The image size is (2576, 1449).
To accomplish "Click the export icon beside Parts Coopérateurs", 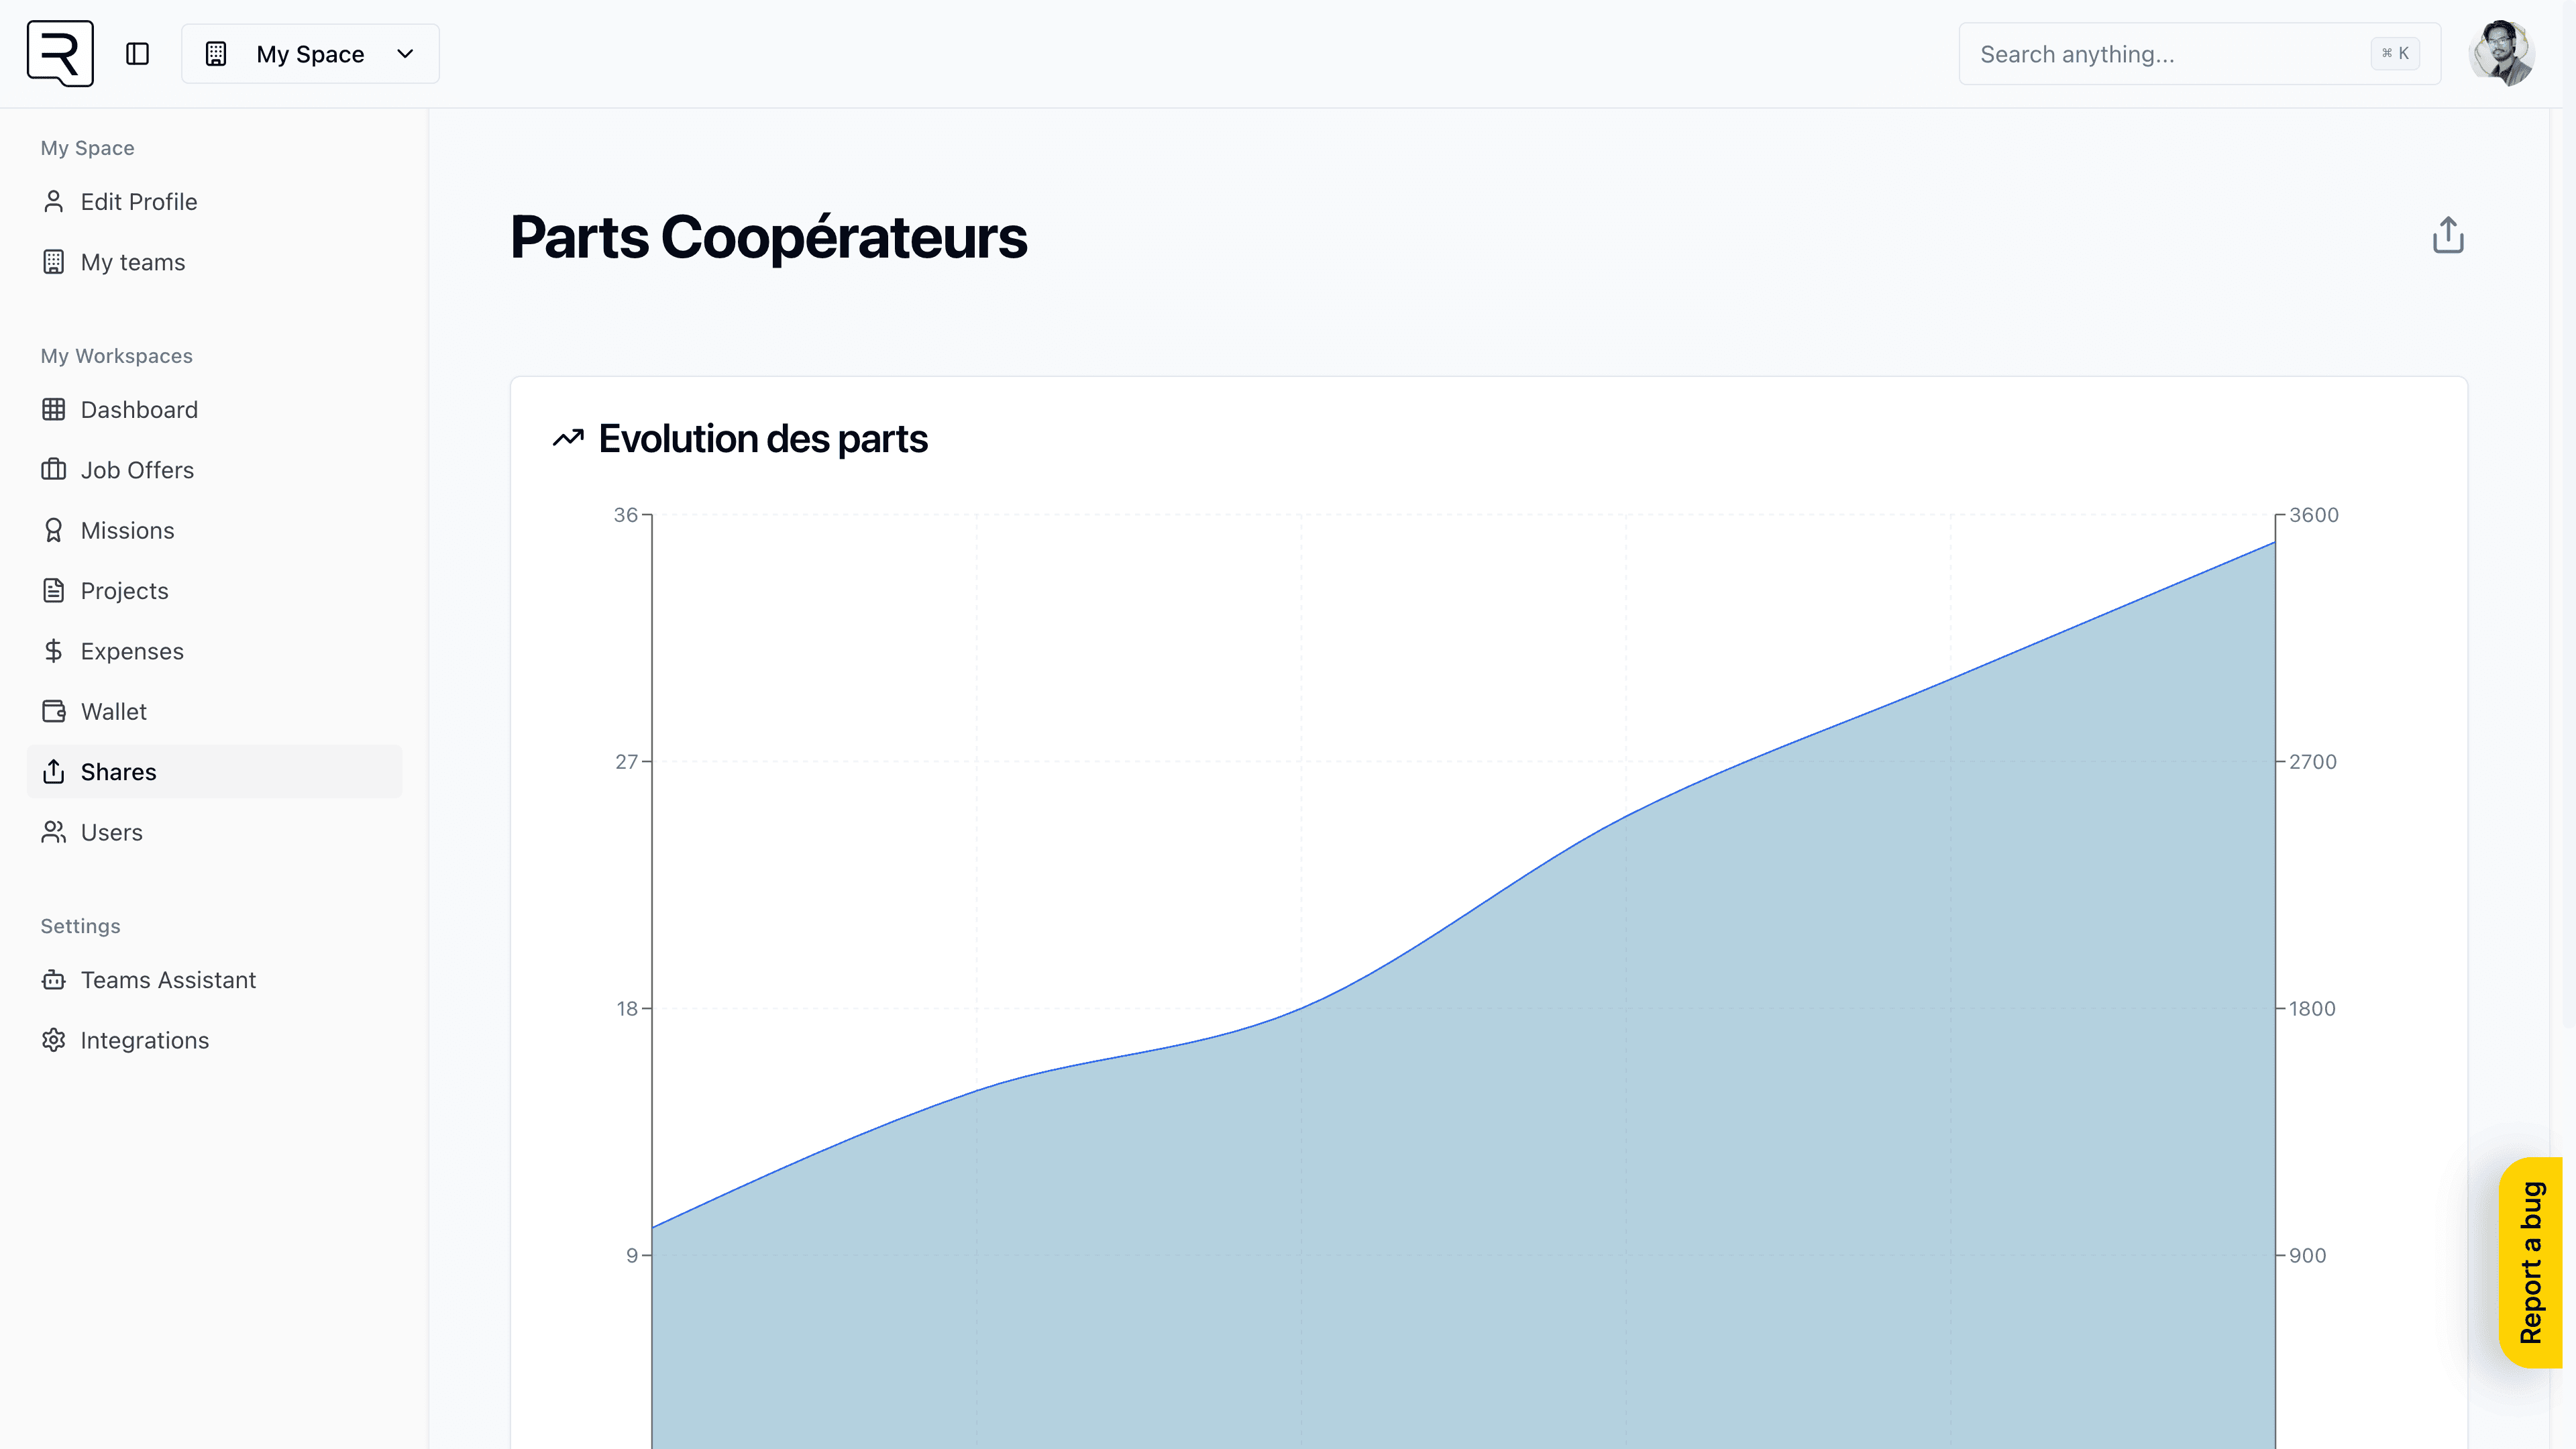I will (2447, 234).
